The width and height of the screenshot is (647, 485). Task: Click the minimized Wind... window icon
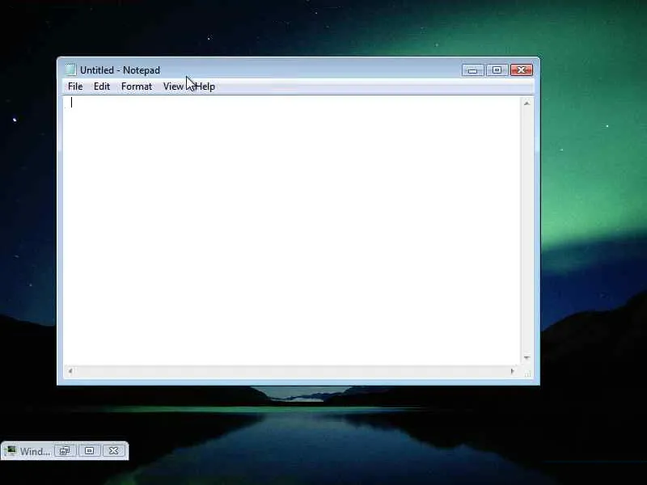(x=11, y=450)
